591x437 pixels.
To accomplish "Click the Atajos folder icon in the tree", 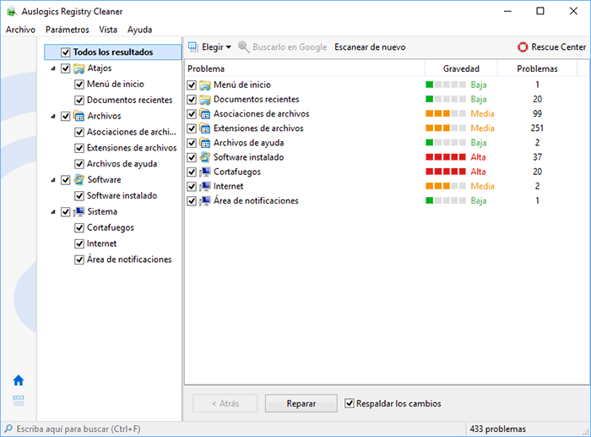I will 79,68.
